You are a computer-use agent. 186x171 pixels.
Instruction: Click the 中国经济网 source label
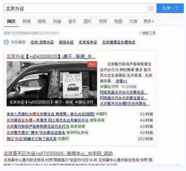tap(109, 87)
